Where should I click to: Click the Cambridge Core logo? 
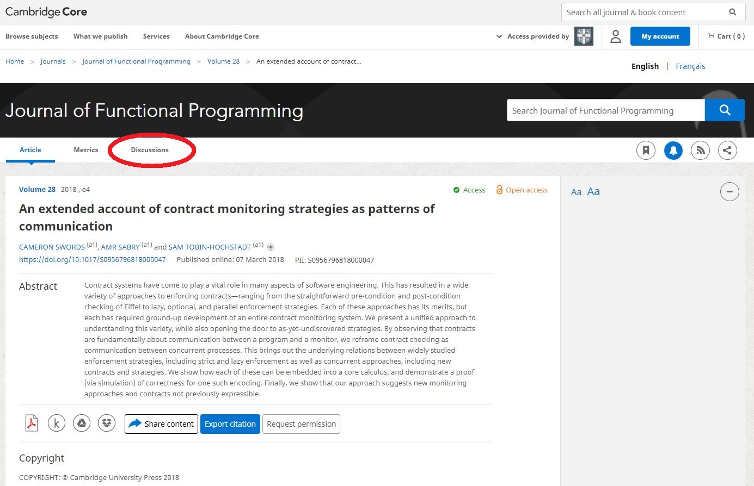pyautogui.click(x=46, y=12)
